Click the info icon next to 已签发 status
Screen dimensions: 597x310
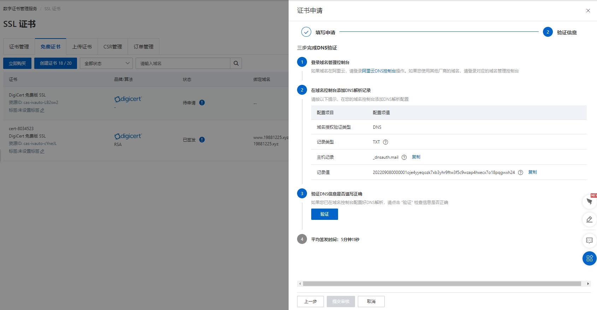(x=202, y=140)
